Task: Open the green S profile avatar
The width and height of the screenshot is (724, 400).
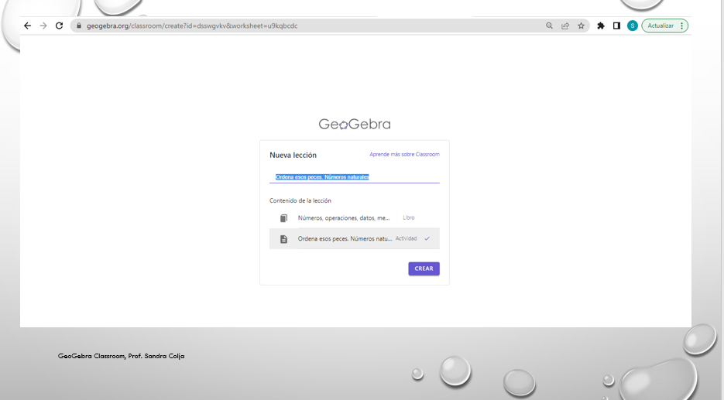Action: click(x=632, y=26)
